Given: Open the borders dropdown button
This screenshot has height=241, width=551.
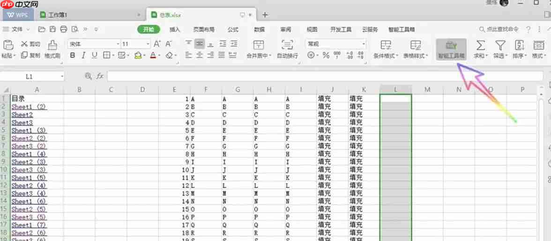Looking at the screenshot, I should [113, 55].
